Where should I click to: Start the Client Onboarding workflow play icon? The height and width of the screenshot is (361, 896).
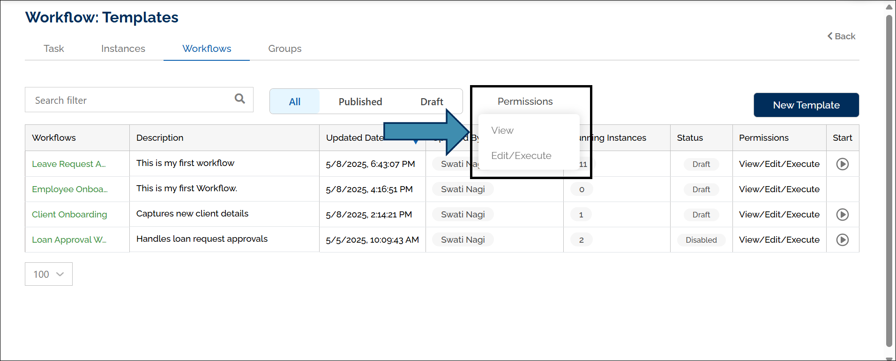(842, 215)
